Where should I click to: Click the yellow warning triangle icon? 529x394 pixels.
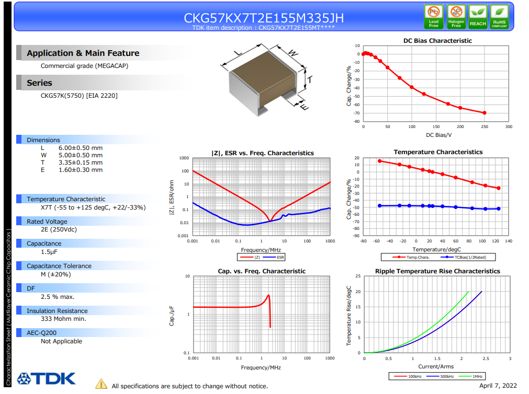pos(101,384)
